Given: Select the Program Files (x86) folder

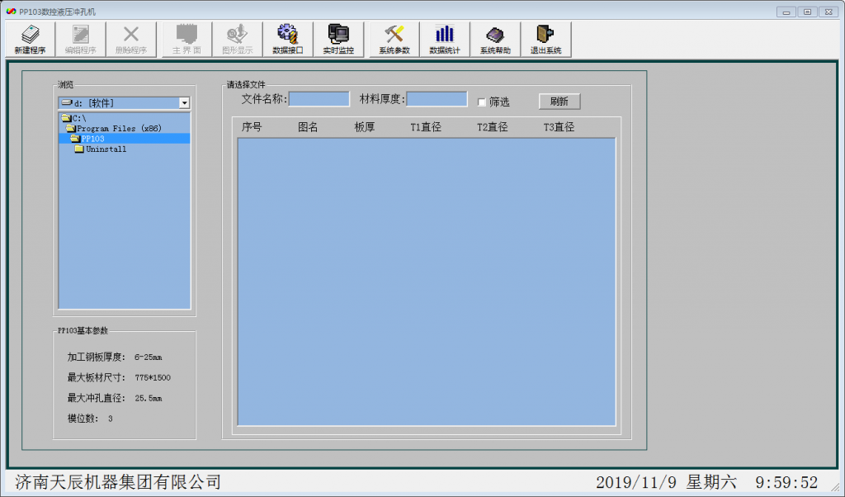Looking at the screenshot, I should click(119, 129).
